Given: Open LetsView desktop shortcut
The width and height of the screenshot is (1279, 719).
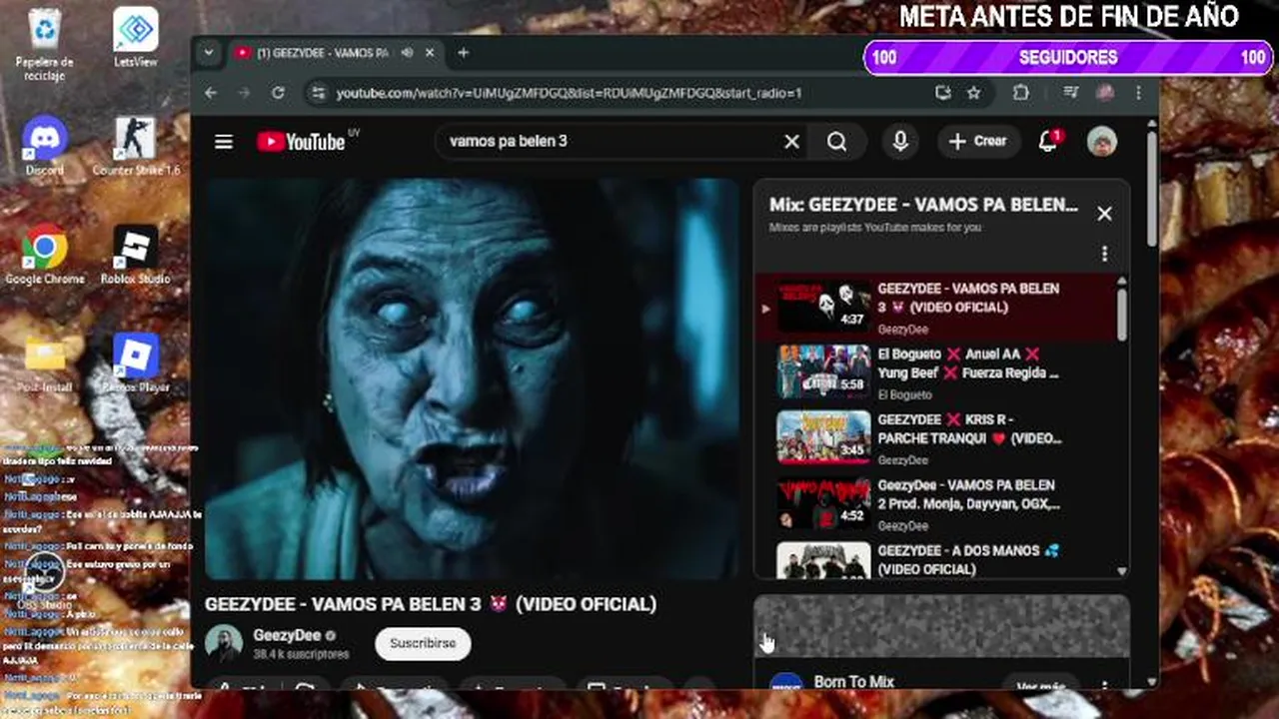Looking at the screenshot, I should point(135,38).
